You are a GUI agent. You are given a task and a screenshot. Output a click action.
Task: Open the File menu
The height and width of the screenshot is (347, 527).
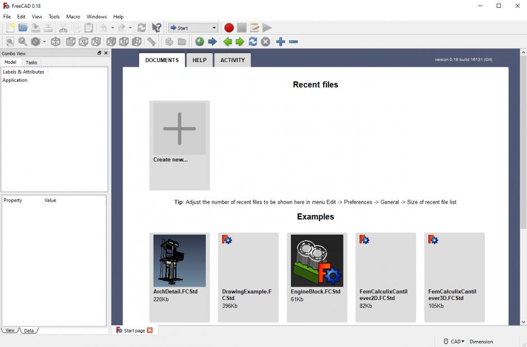point(7,16)
